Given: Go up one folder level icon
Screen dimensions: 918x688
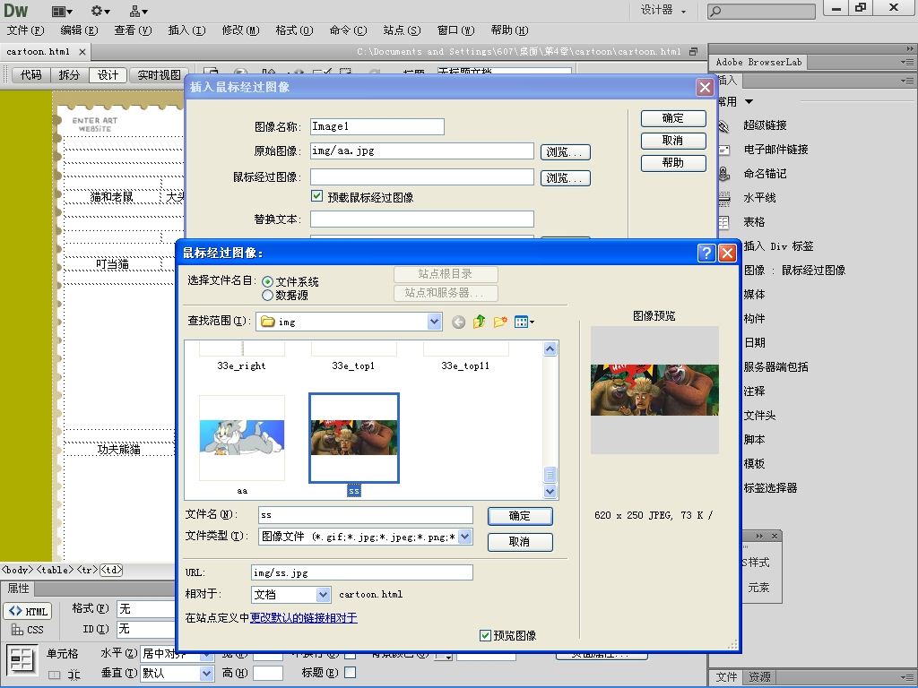Looking at the screenshot, I should pyautogui.click(x=480, y=322).
